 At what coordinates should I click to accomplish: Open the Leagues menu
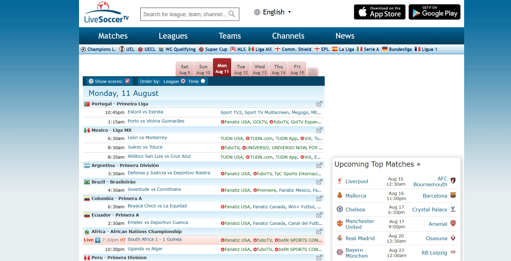173,36
